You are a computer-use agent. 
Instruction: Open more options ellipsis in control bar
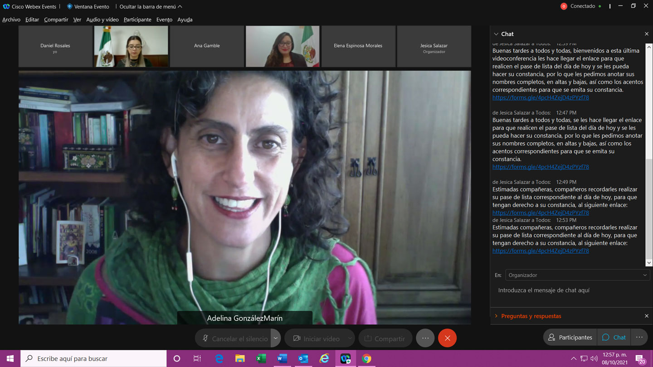pos(425,338)
